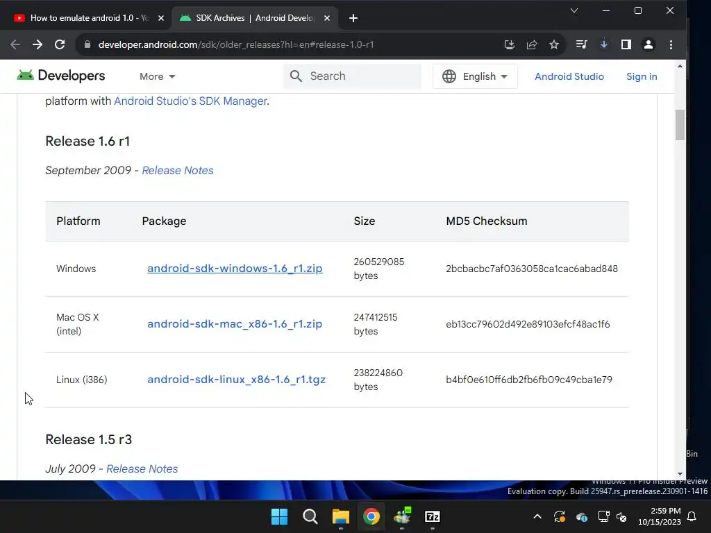
Task: Click the Mac MD5 checksum eb13cc79602d...
Action: pos(528,324)
